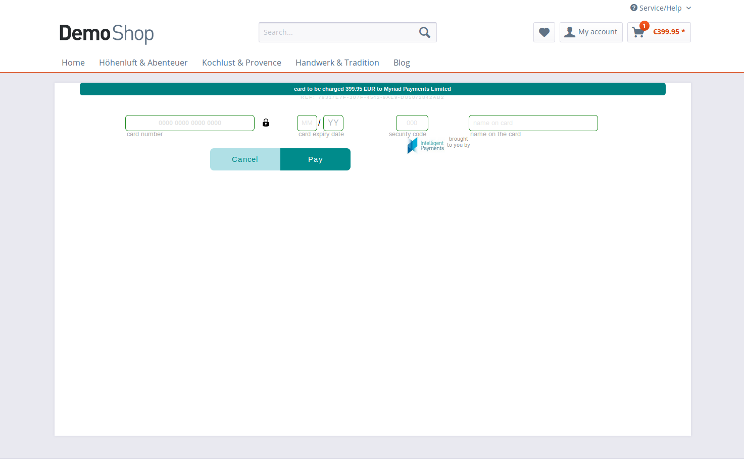
Task: Click the padlock icon beside card number
Action: pyautogui.click(x=266, y=123)
